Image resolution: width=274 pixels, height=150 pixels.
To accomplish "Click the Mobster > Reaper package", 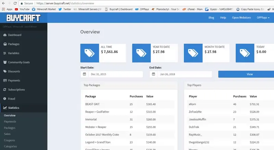I will tap(96, 127).
